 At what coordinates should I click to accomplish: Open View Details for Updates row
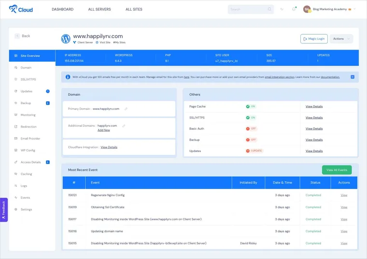click(314, 151)
